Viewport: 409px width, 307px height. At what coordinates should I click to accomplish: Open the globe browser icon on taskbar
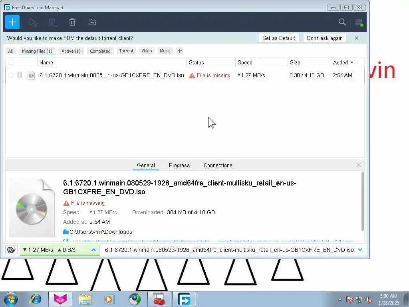134,299
